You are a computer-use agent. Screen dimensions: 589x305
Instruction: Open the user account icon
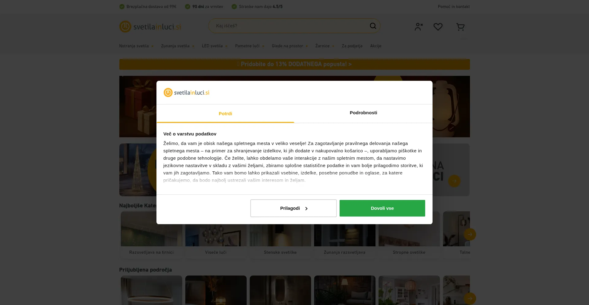(418, 27)
